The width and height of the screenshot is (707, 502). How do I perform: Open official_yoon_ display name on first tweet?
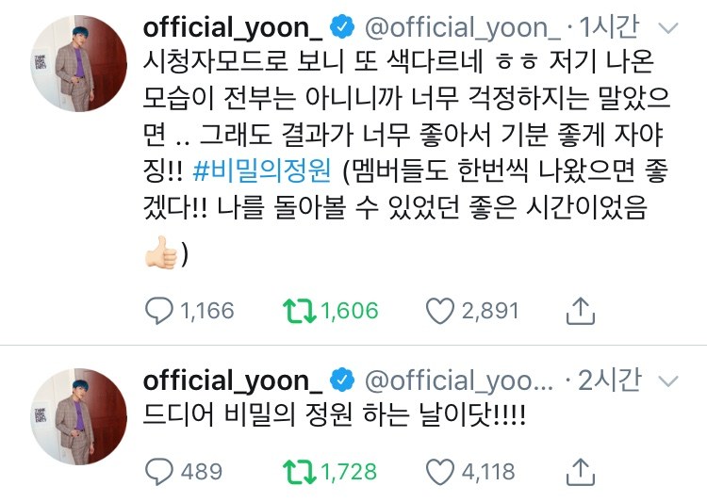(x=233, y=28)
